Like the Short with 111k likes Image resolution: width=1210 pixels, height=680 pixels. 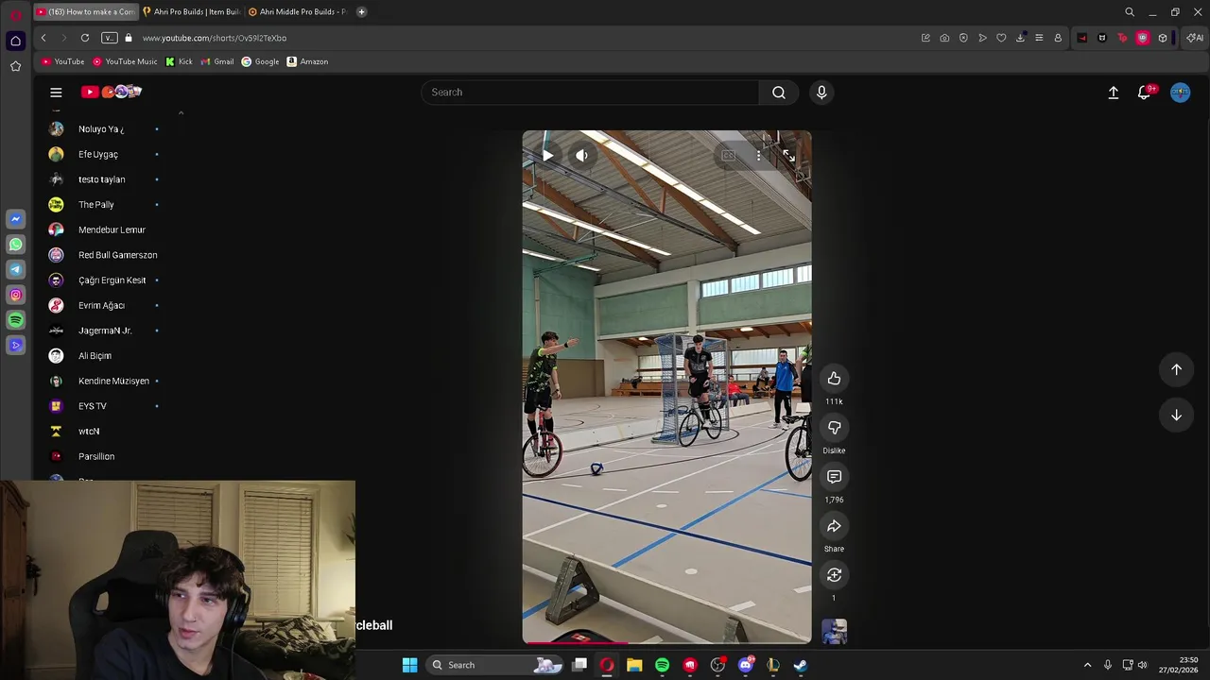pyautogui.click(x=834, y=379)
